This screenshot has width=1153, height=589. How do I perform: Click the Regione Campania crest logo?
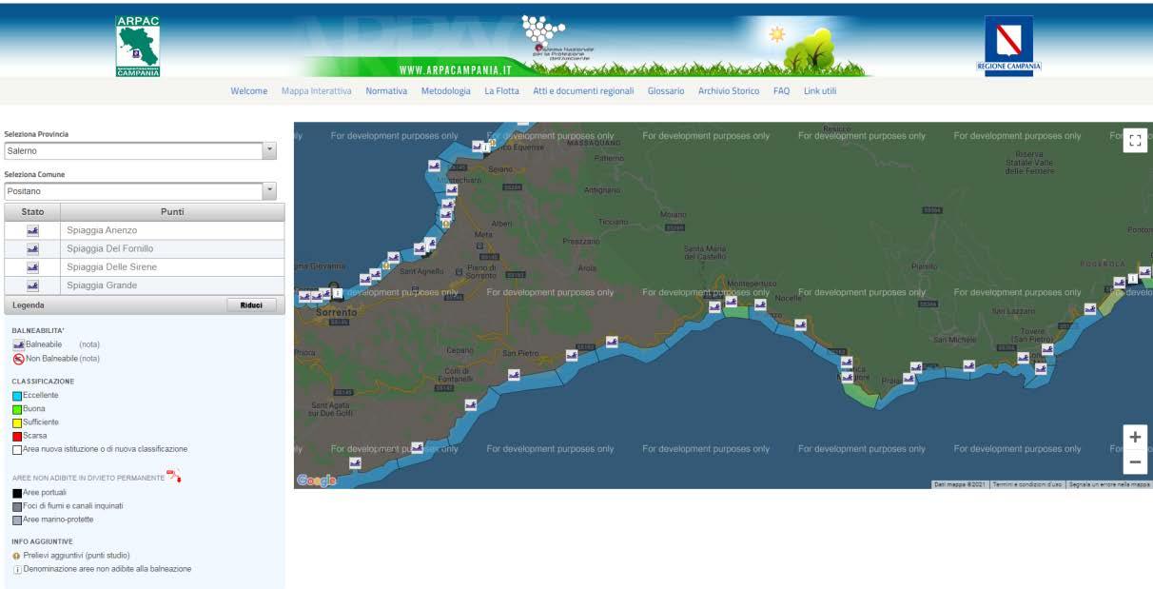tap(1008, 44)
